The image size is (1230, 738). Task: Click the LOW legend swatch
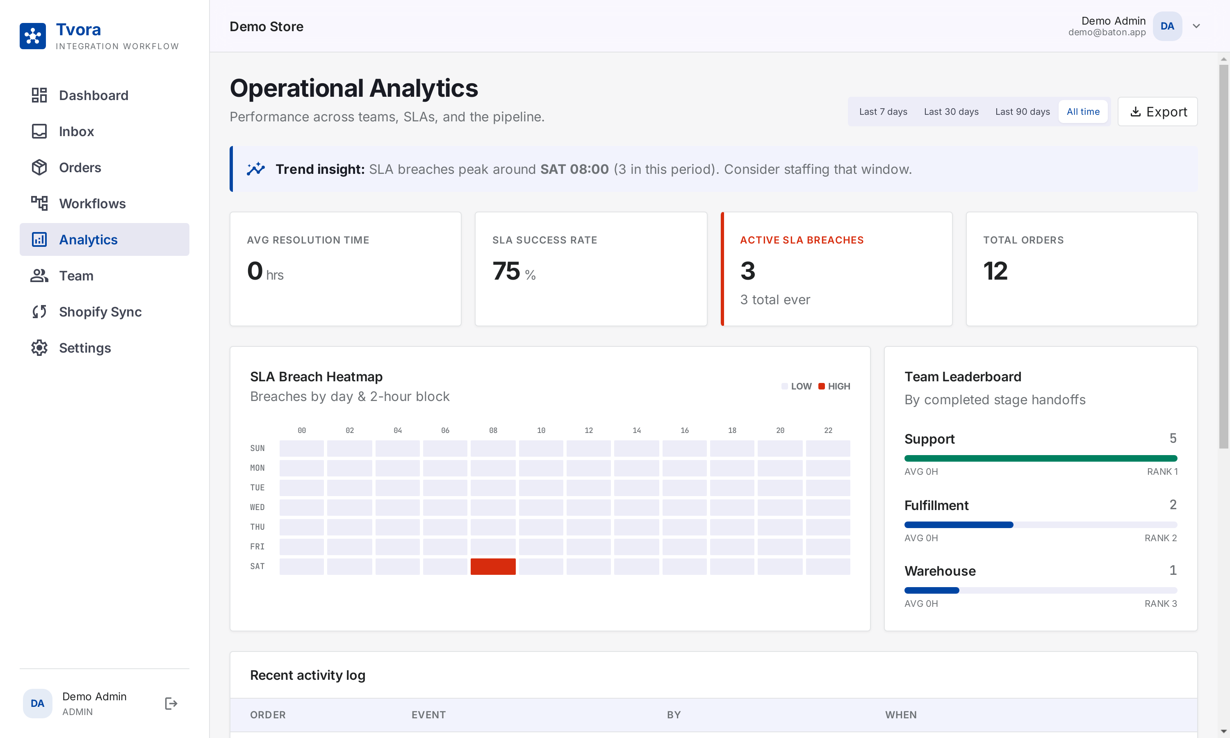pos(785,386)
